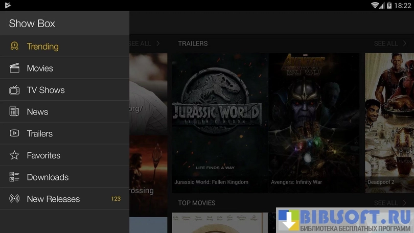Viewport: 414px width, 233px height.
Task: Open the Movies menu entry
Action: click(x=40, y=68)
